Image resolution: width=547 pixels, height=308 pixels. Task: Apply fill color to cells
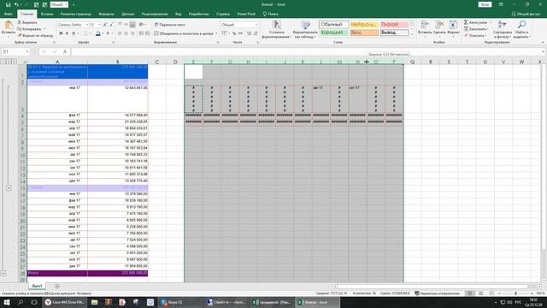point(98,33)
